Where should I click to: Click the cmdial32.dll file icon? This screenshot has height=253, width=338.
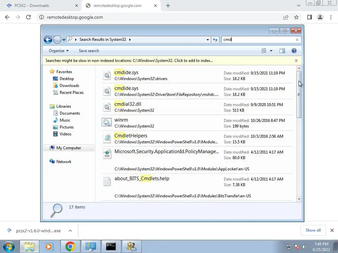coord(107,107)
